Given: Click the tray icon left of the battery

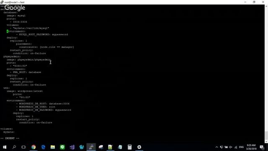Looking at the screenshot, I should click(222, 147).
